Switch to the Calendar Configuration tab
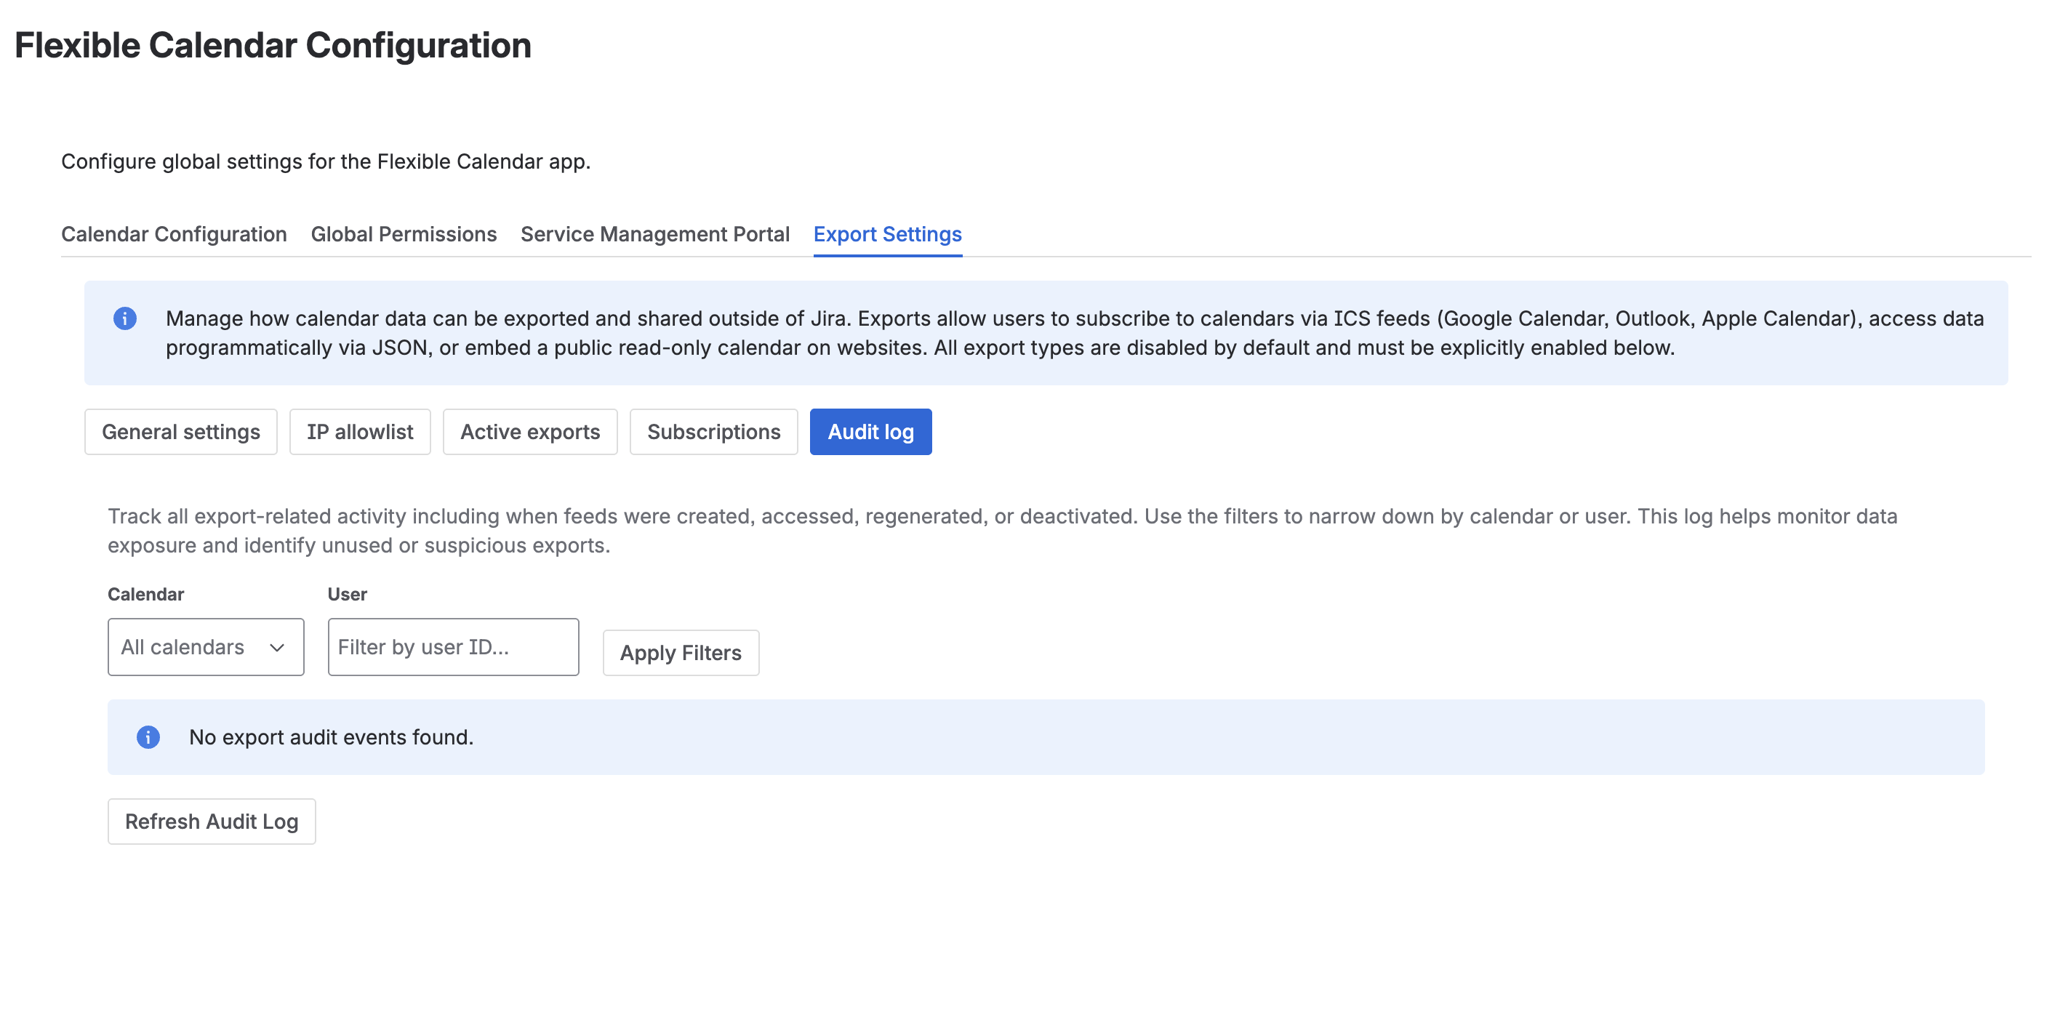 tap(174, 233)
